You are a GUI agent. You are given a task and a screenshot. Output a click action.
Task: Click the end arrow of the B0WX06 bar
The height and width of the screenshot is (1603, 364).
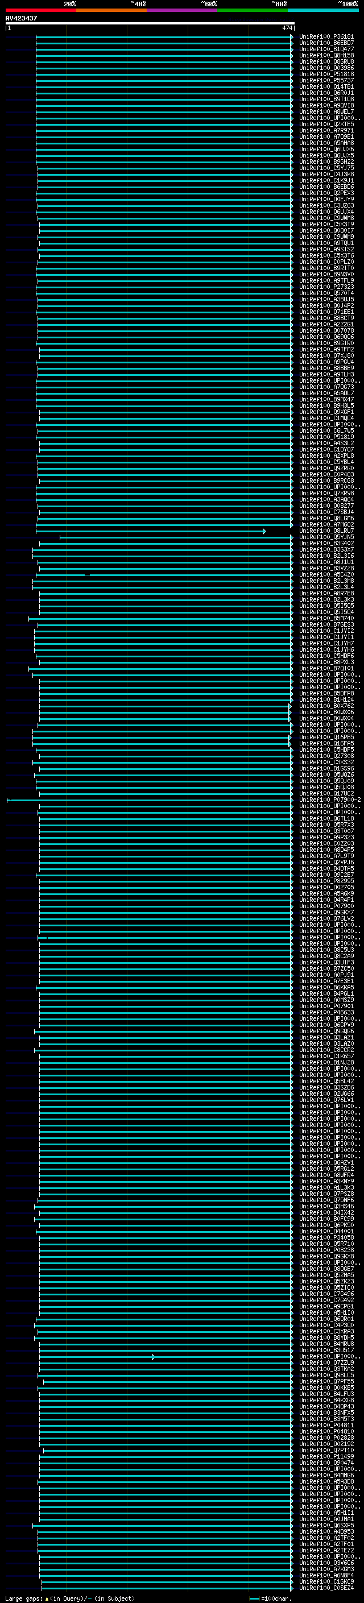point(290,712)
